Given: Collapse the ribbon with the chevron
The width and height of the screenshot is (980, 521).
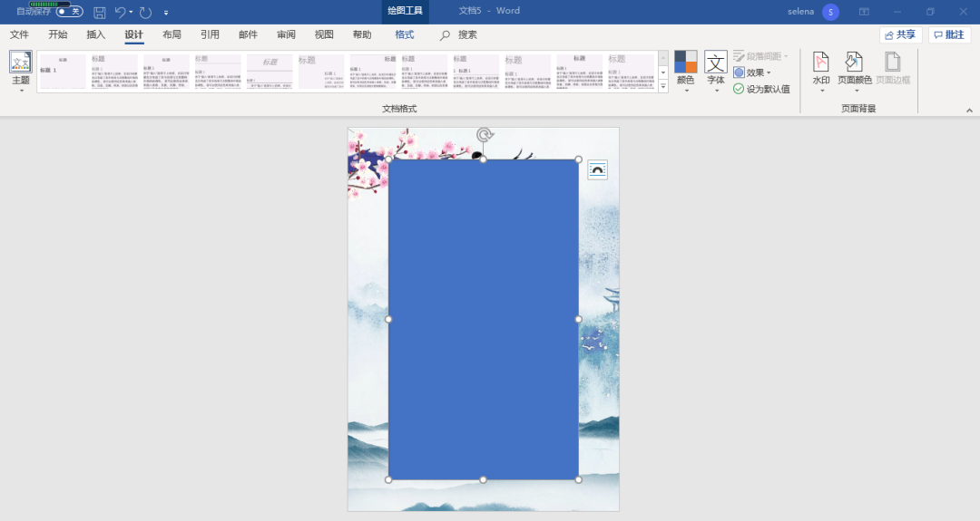Looking at the screenshot, I should click(x=969, y=110).
